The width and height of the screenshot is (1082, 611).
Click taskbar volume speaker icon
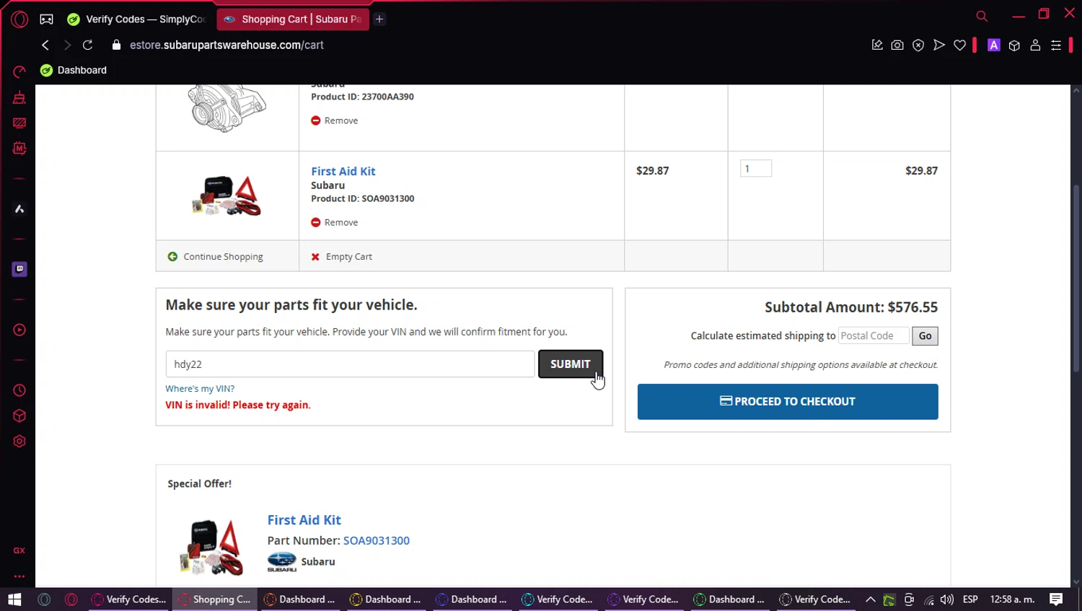[x=947, y=599]
